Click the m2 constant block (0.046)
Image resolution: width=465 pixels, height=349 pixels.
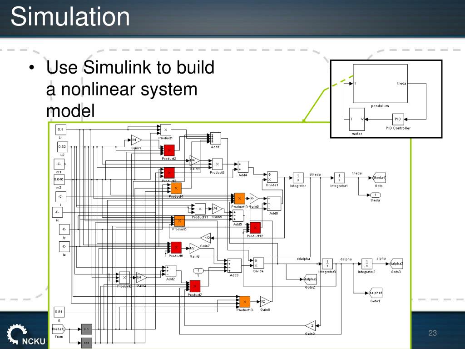tap(59, 179)
